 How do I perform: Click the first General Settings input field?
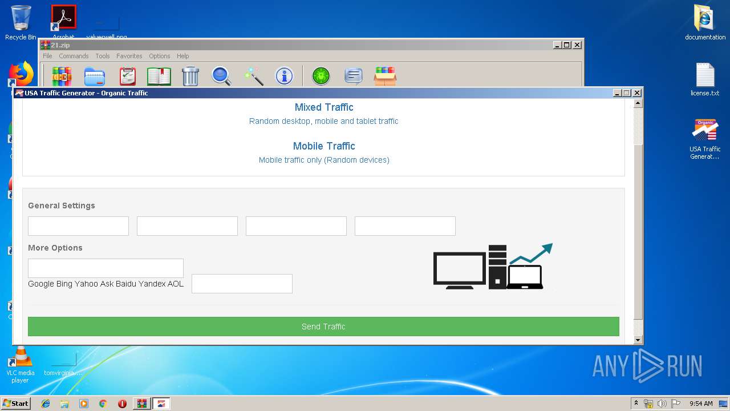(x=78, y=226)
